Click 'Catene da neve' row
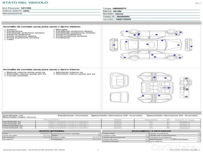The width and height of the screenshot is (203, 152). coord(125,140)
